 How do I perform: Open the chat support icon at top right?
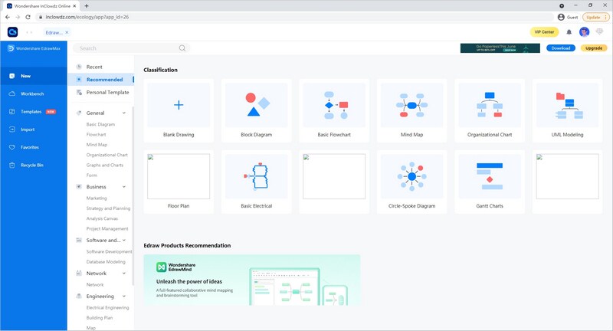(599, 32)
